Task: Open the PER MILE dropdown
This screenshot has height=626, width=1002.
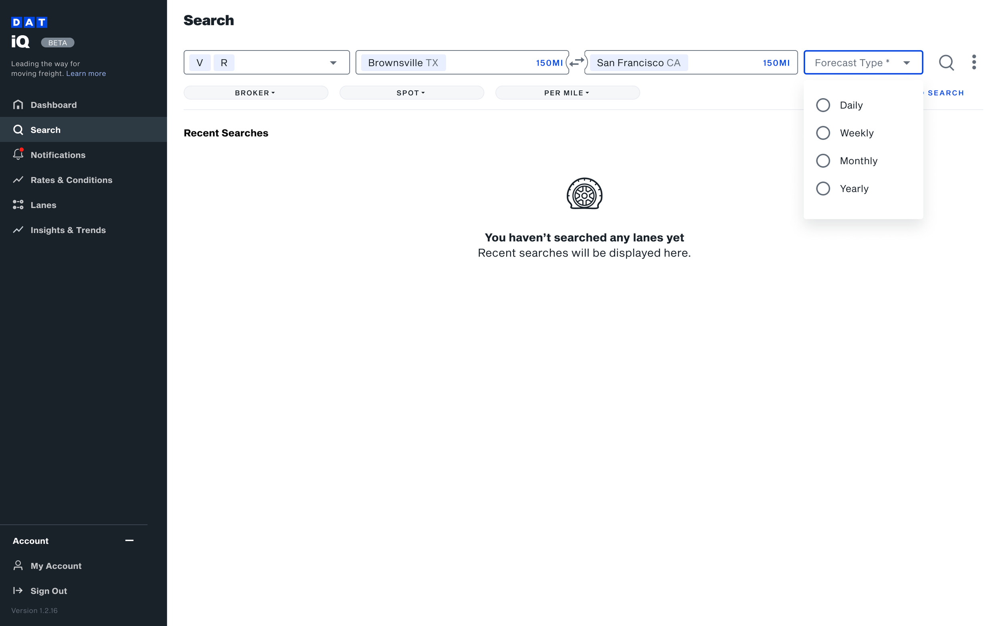Action: click(x=567, y=93)
